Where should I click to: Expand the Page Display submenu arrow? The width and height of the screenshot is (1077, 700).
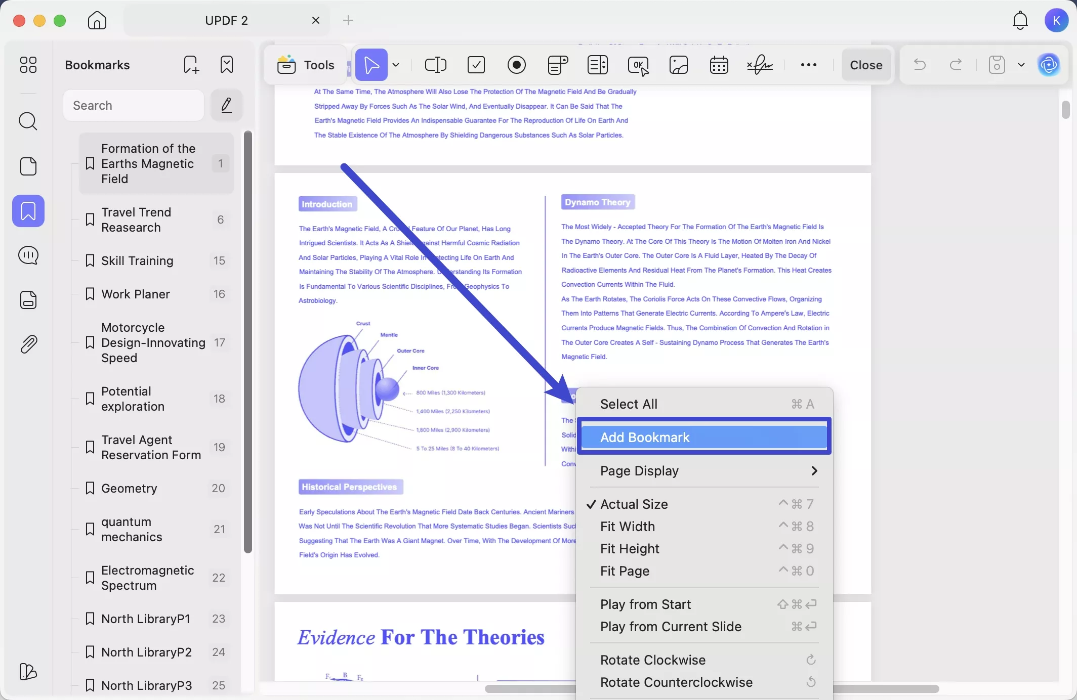pyautogui.click(x=814, y=471)
